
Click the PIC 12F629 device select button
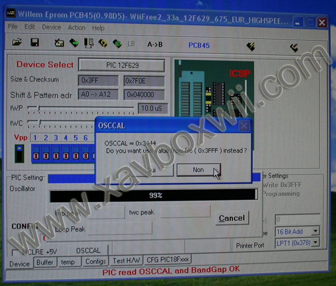pos(122,65)
